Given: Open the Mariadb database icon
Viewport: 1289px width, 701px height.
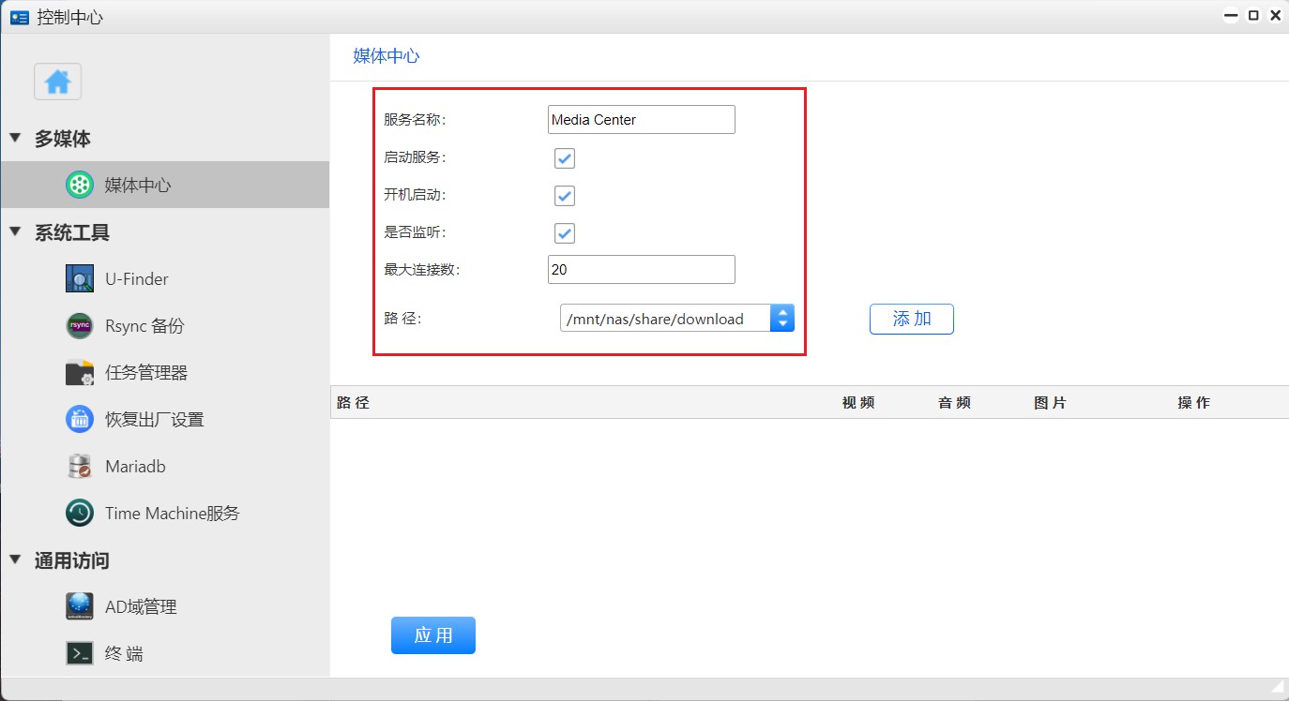Looking at the screenshot, I should coord(80,466).
